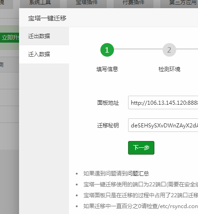Select the 迁出数据 sidebar tab

click(x=44, y=36)
